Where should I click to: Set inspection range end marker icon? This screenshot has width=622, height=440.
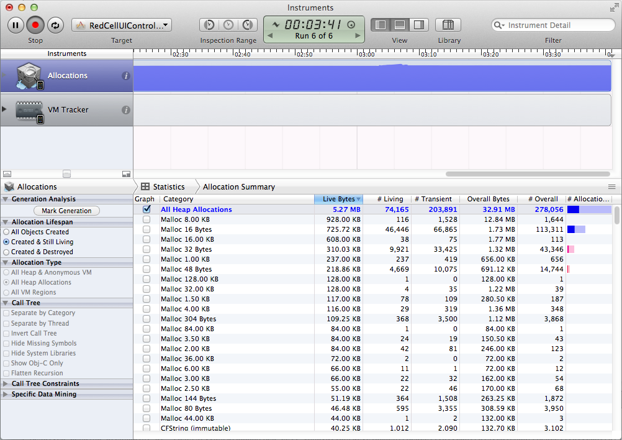pyautogui.click(x=248, y=25)
